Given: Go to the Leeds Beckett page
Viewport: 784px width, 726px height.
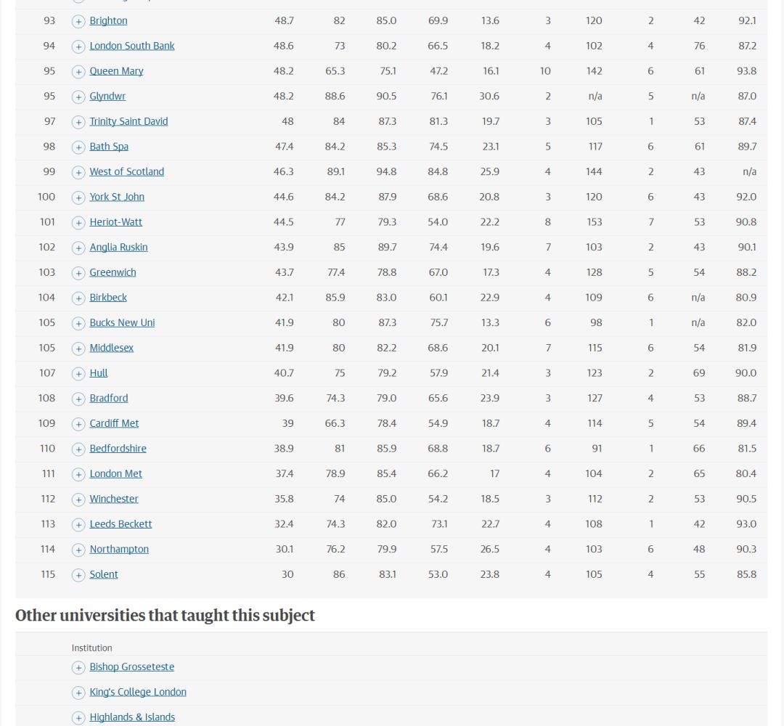Looking at the screenshot, I should pyautogui.click(x=121, y=524).
